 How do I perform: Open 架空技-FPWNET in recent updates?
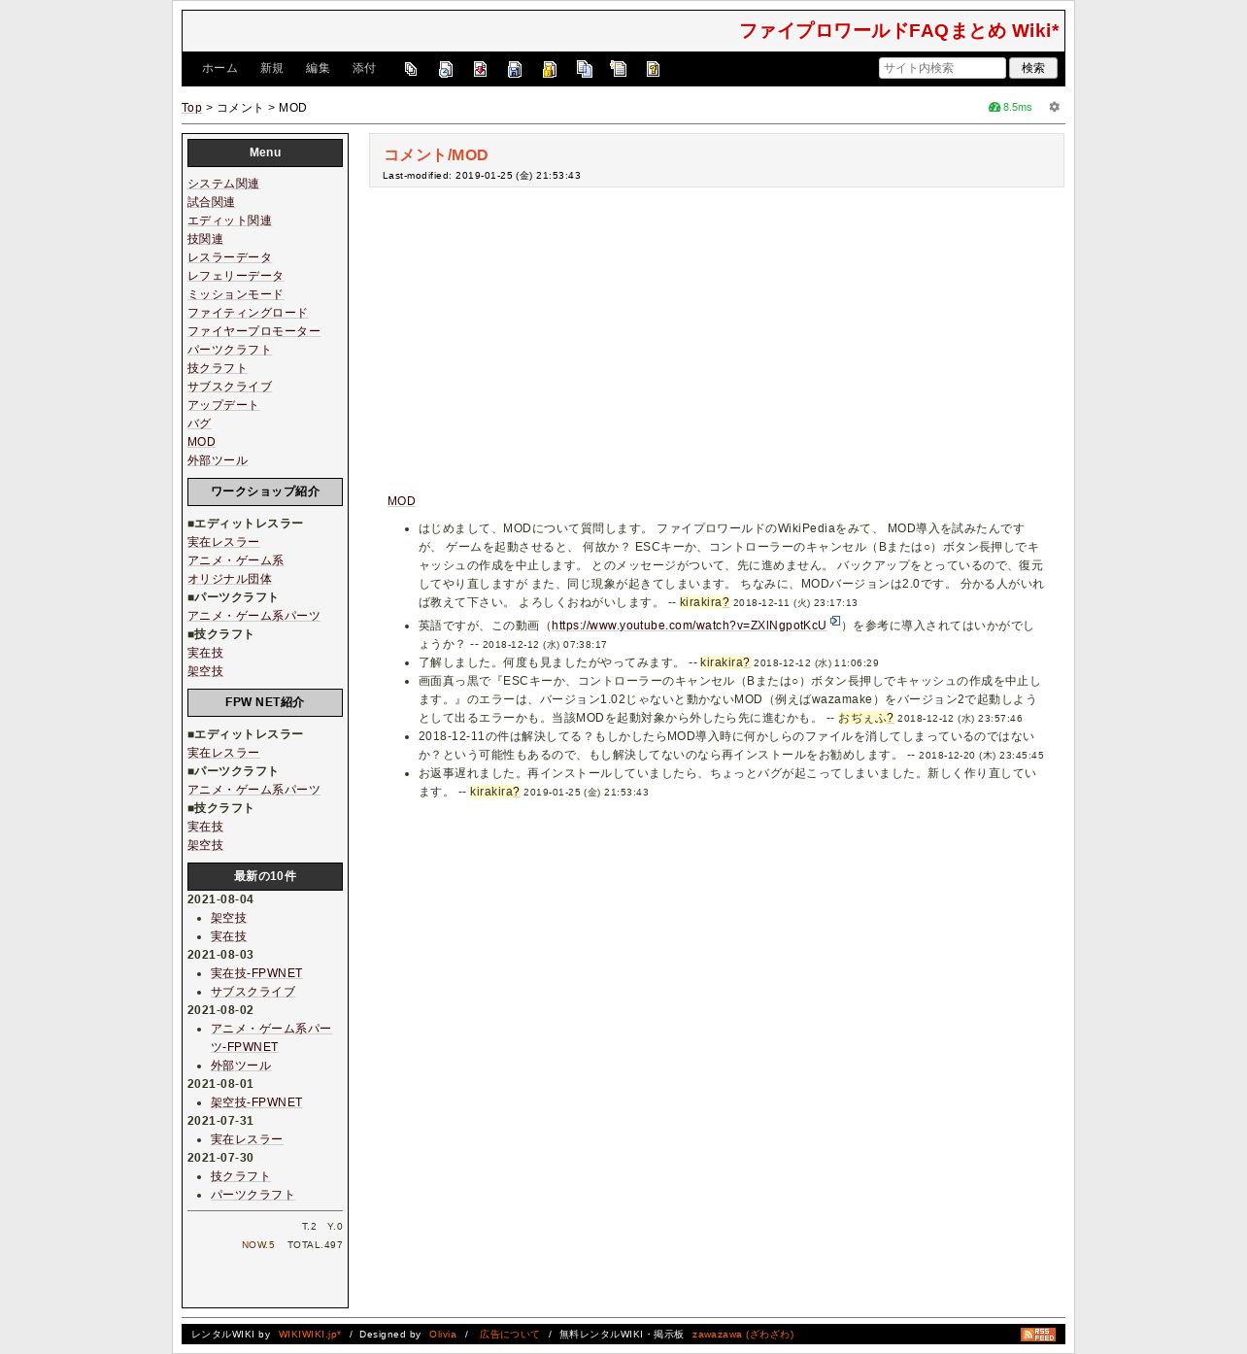256,1102
